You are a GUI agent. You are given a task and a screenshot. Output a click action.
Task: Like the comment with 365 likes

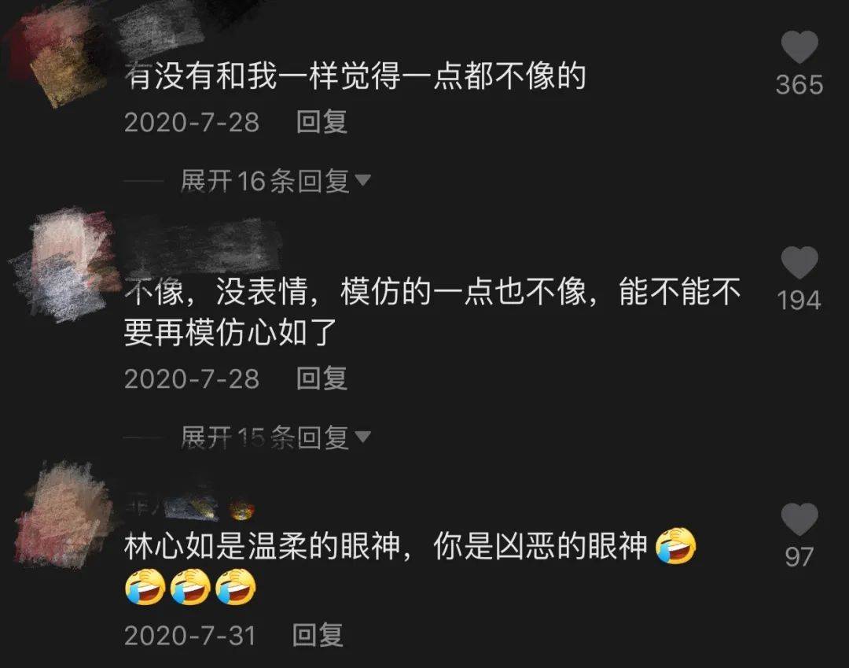[799, 46]
